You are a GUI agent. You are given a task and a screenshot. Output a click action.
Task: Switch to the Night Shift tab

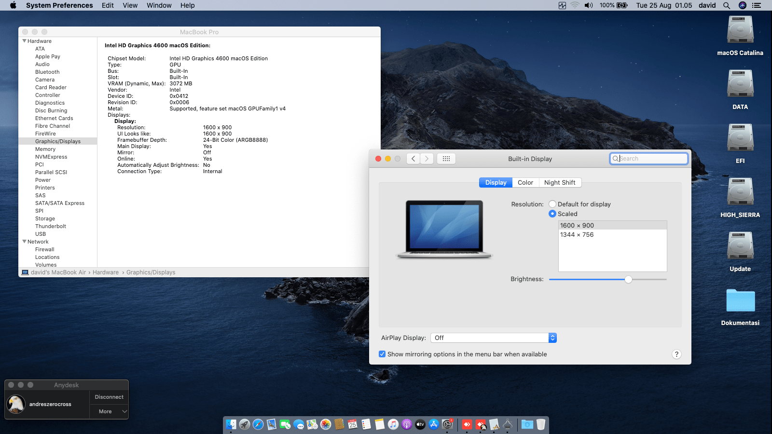point(560,183)
